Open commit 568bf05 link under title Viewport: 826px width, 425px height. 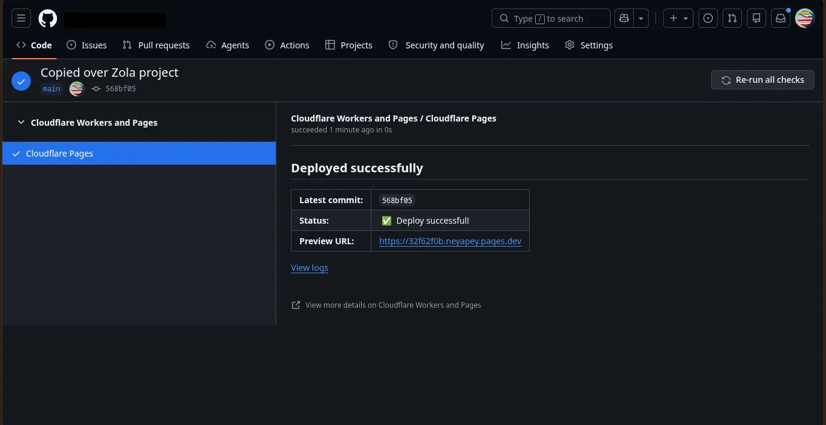point(120,89)
